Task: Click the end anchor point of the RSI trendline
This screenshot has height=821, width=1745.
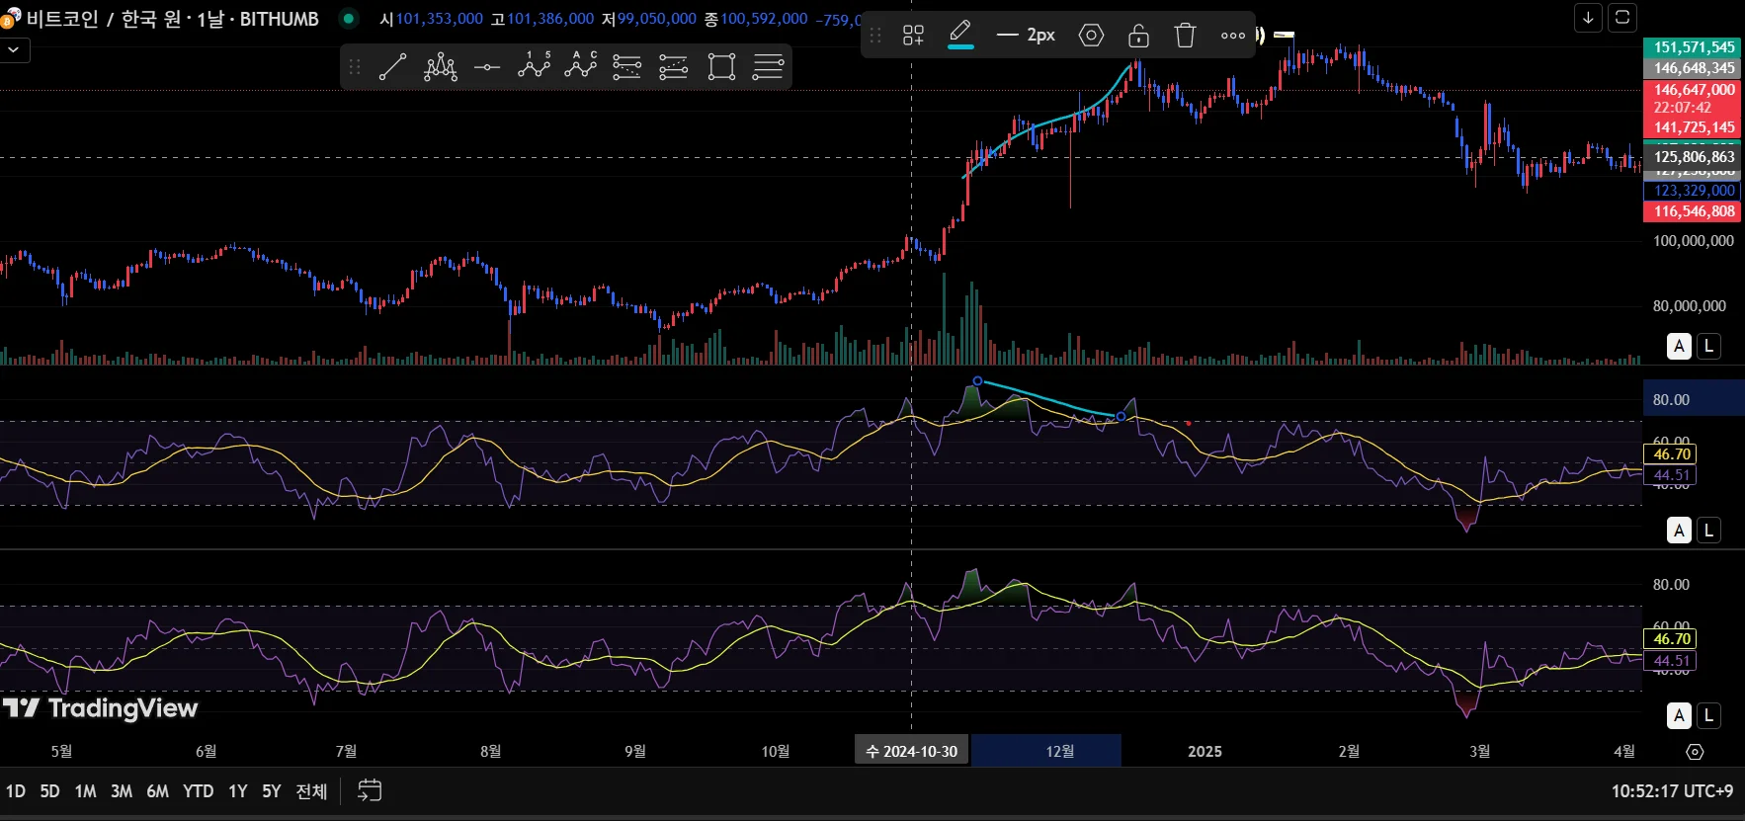Action: click(x=1121, y=417)
